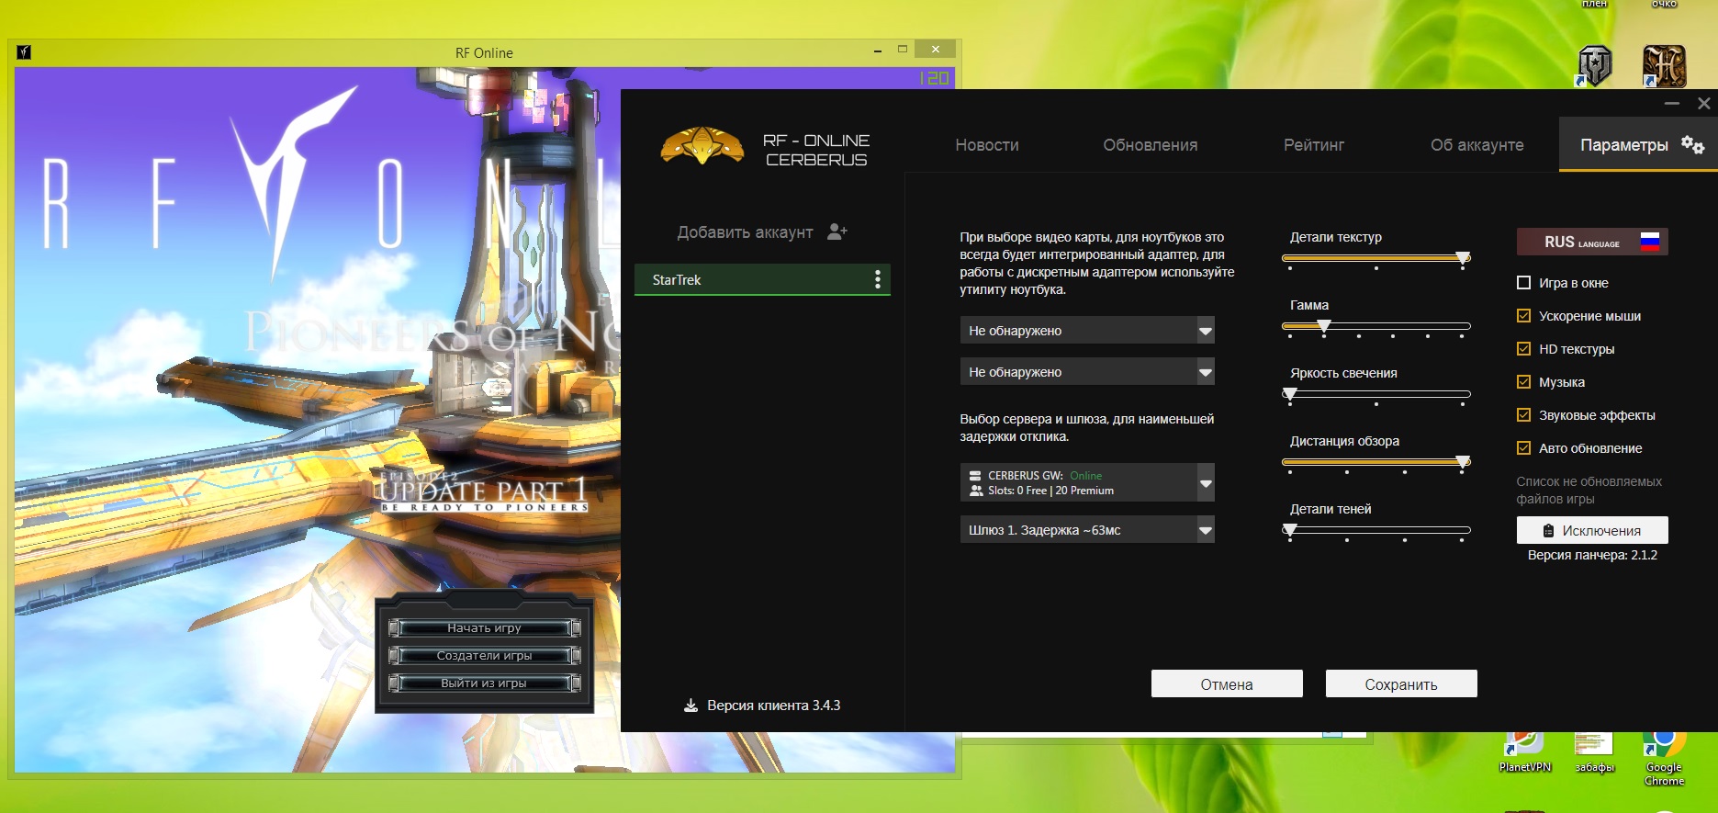
Task: Click Версия клиента 3.4.3 text
Action: coord(774,706)
